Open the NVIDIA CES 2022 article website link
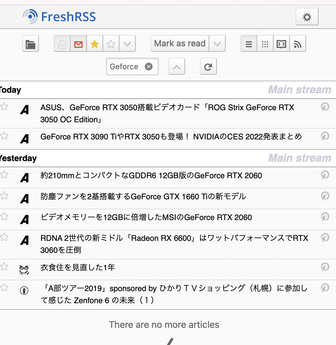Screen dimensions: 336x345 pyautogui.click(x=325, y=136)
